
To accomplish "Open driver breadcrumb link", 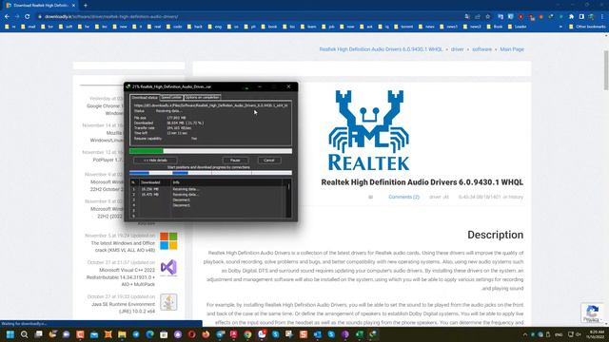I will (x=457, y=49).
